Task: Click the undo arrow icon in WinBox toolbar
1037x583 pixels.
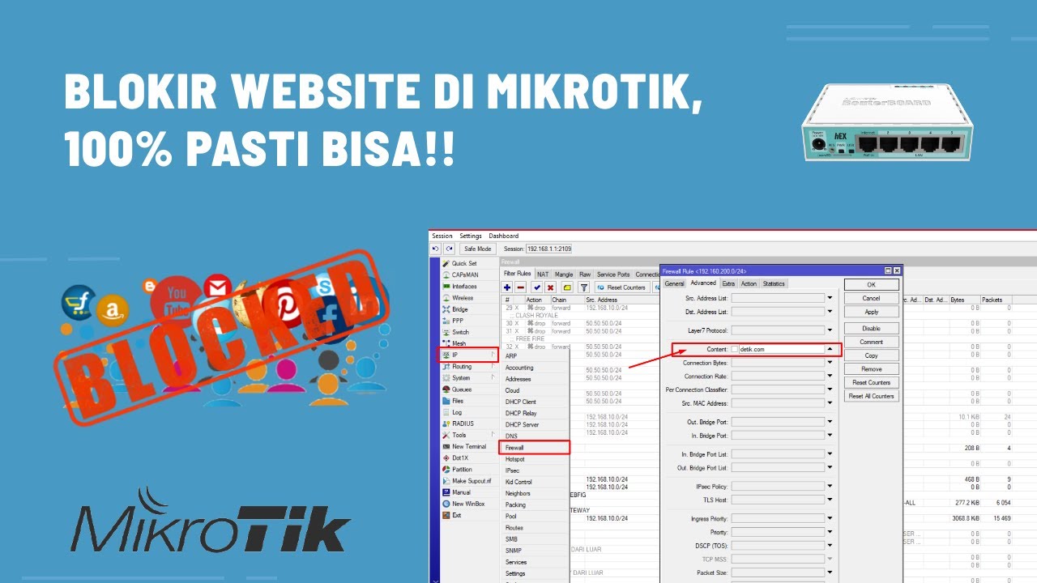Action: 435,249
